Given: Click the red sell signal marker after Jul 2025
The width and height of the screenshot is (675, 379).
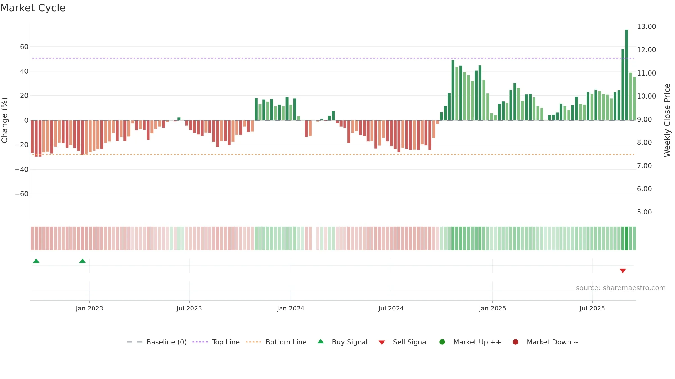Looking at the screenshot, I should click(x=623, y=271).
